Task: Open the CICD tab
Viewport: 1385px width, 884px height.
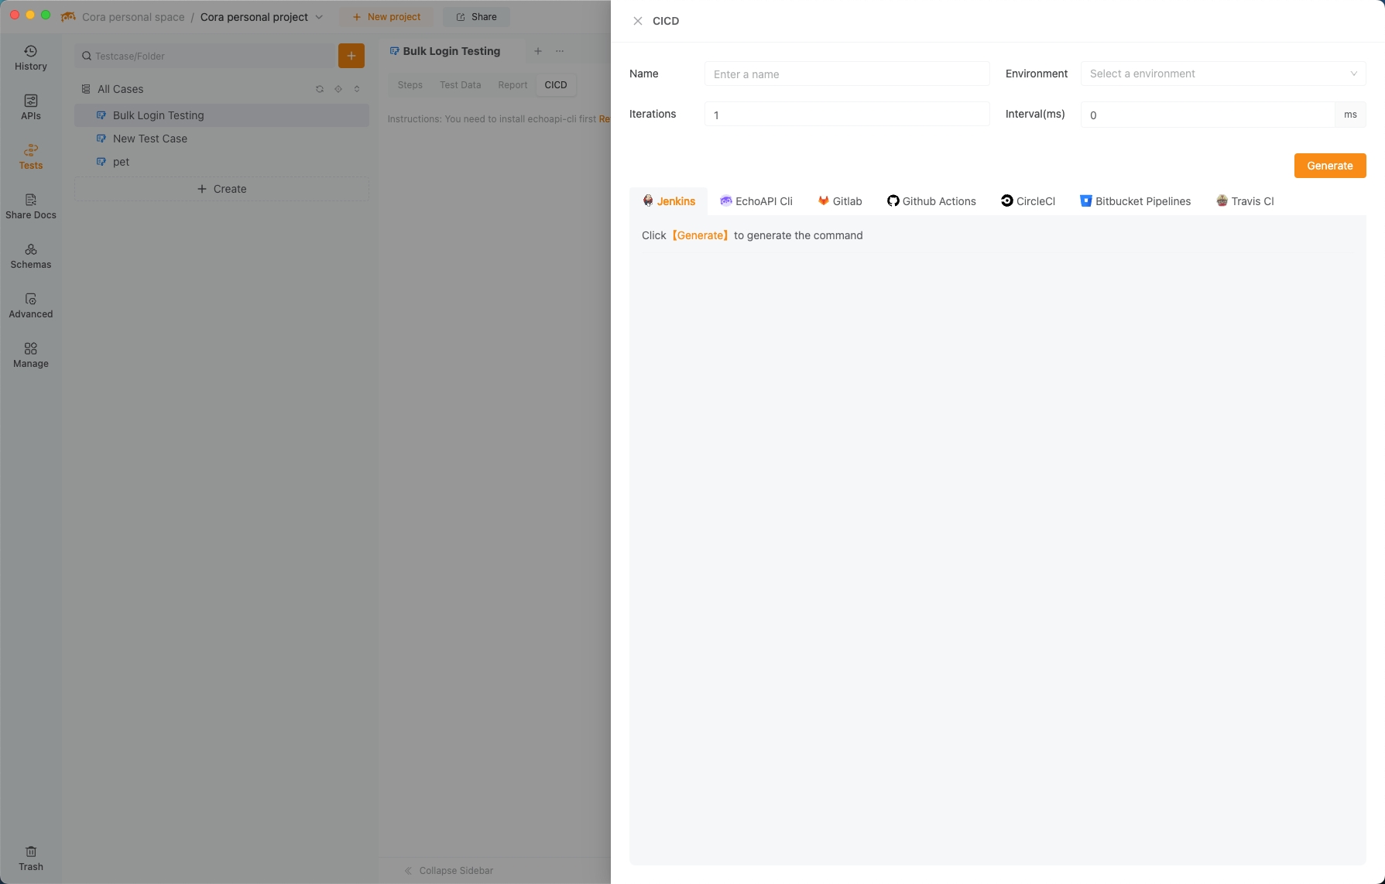Action: [556, 85]
